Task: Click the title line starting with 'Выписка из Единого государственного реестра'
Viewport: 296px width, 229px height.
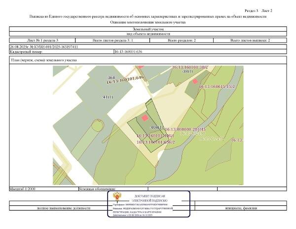Action: 148,17
